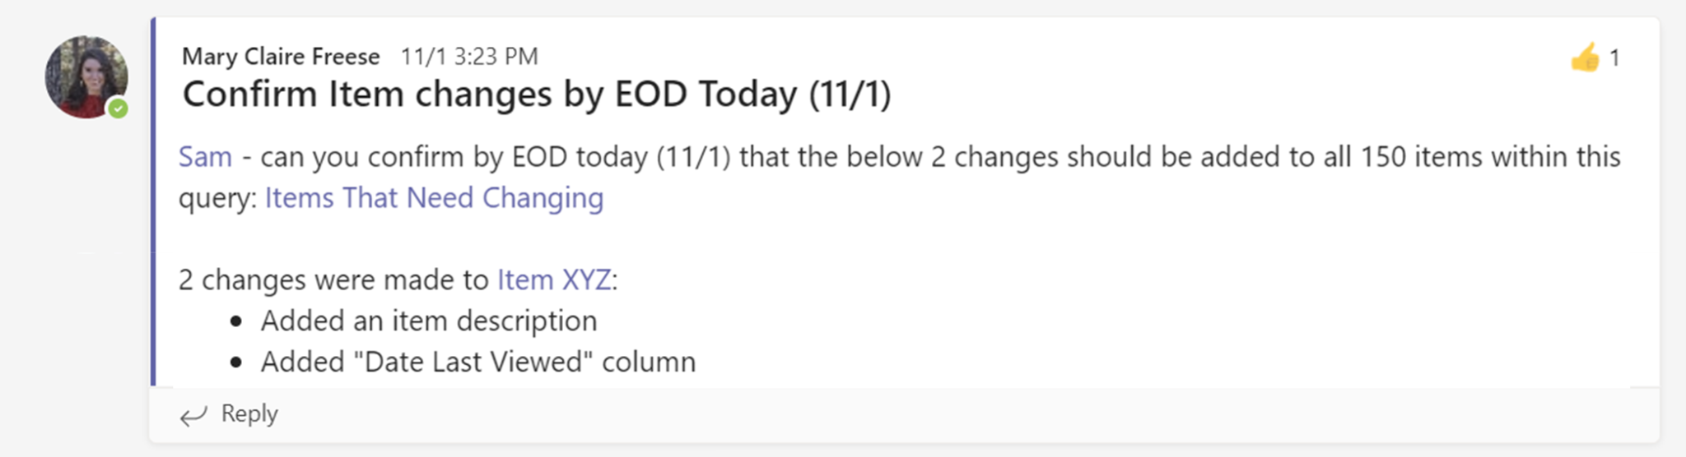
Task: Click the Date Last Viewed column bullet
Action: [x=477, y=362]
